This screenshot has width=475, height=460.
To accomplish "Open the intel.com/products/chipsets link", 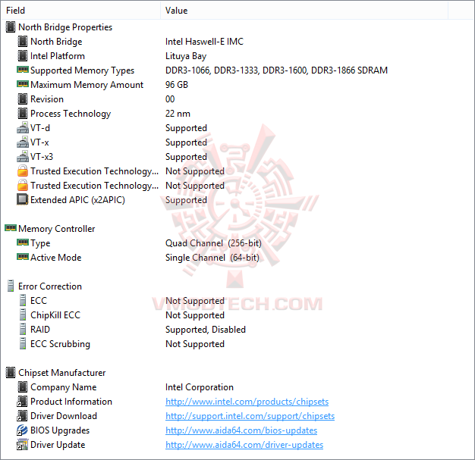I will pyautogui.click(x=247, y=402).
